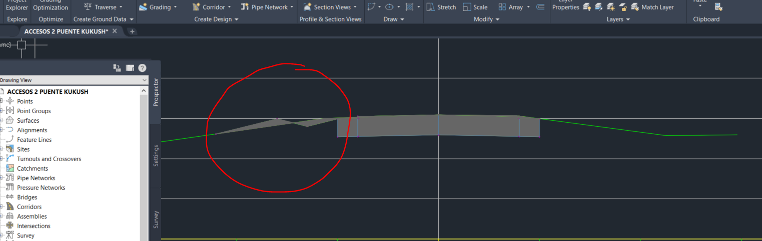
Task: Open a new drawing tab with plus button
Action: [132, 31]
